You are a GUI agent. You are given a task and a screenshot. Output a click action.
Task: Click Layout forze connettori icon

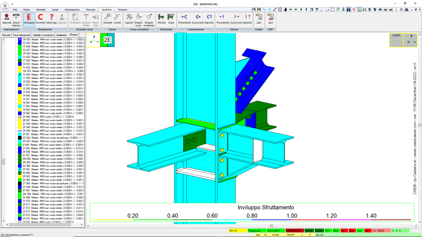click(129, 19)
